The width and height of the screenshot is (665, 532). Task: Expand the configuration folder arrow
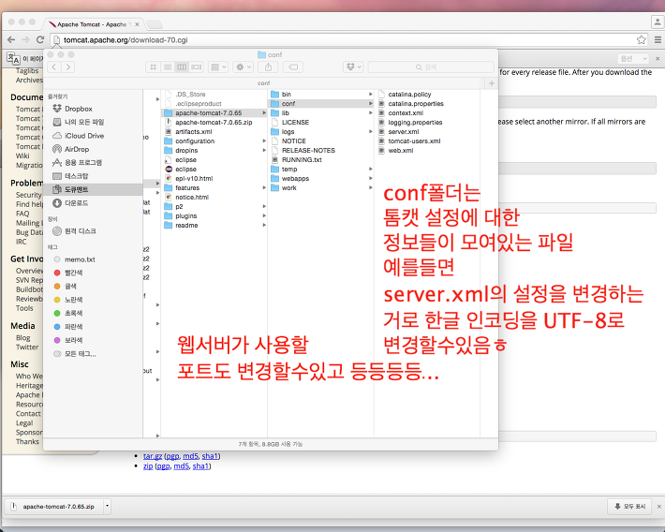click(x=264, y=140)
